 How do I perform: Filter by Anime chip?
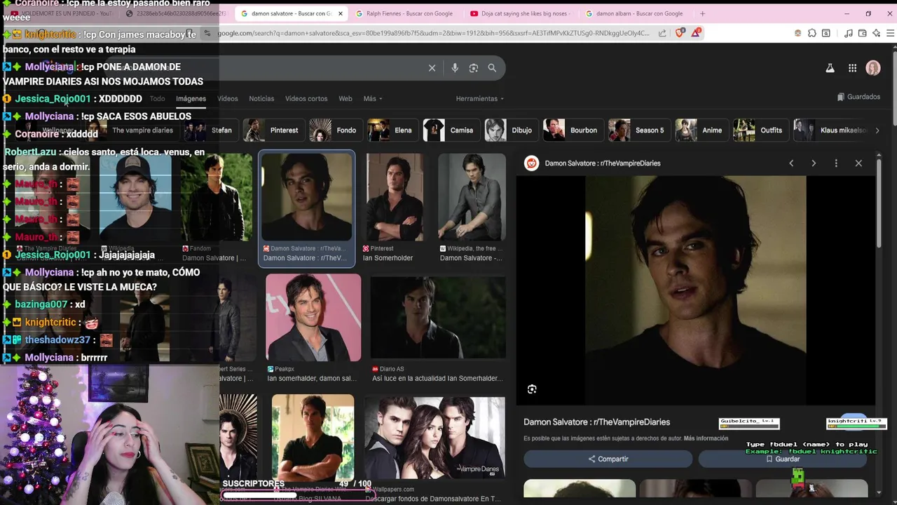[701, 130]
